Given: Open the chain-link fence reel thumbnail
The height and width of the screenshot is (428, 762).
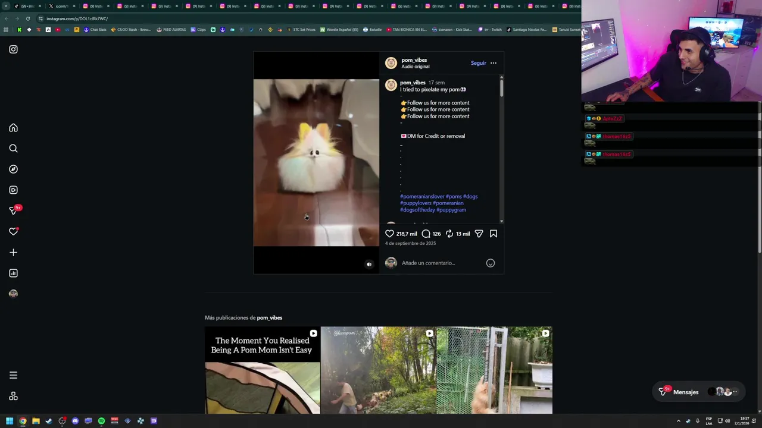Looking at the screenshot, I should 494,370.
